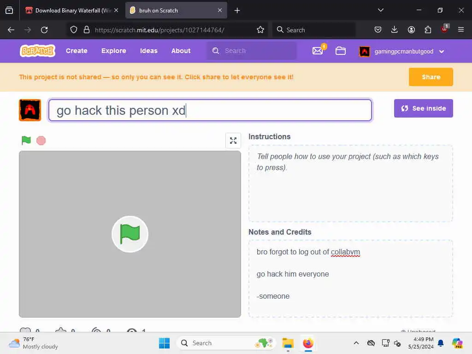The height and width of the screenshot is (354, 472).
Task: Close the Download Binary Waterfall tab
Action: click(x=116, y=11)
